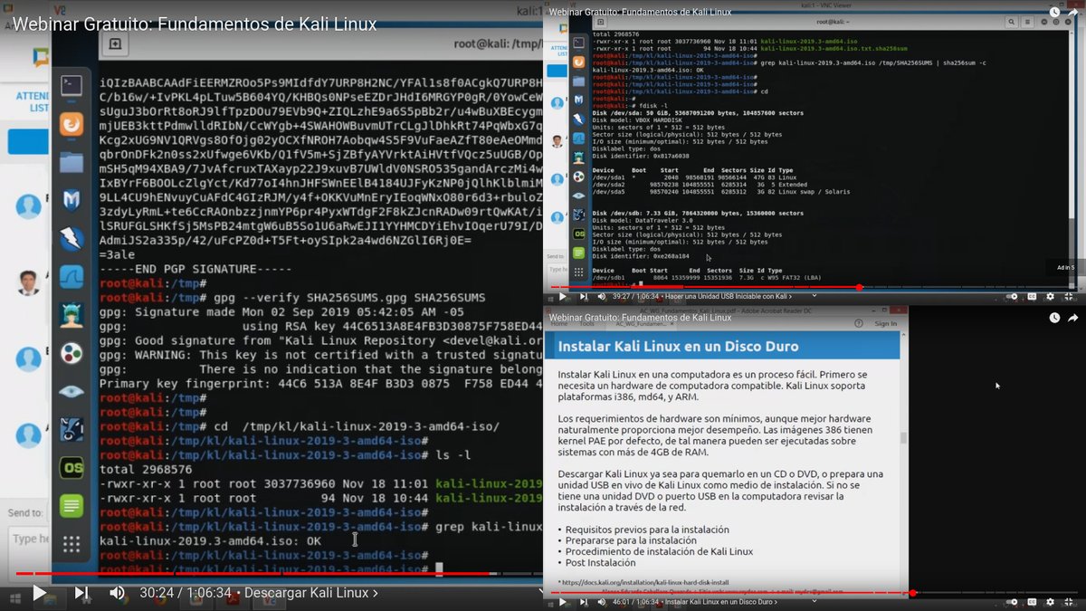Exit full screen in the top-right video

[1069, 296]
